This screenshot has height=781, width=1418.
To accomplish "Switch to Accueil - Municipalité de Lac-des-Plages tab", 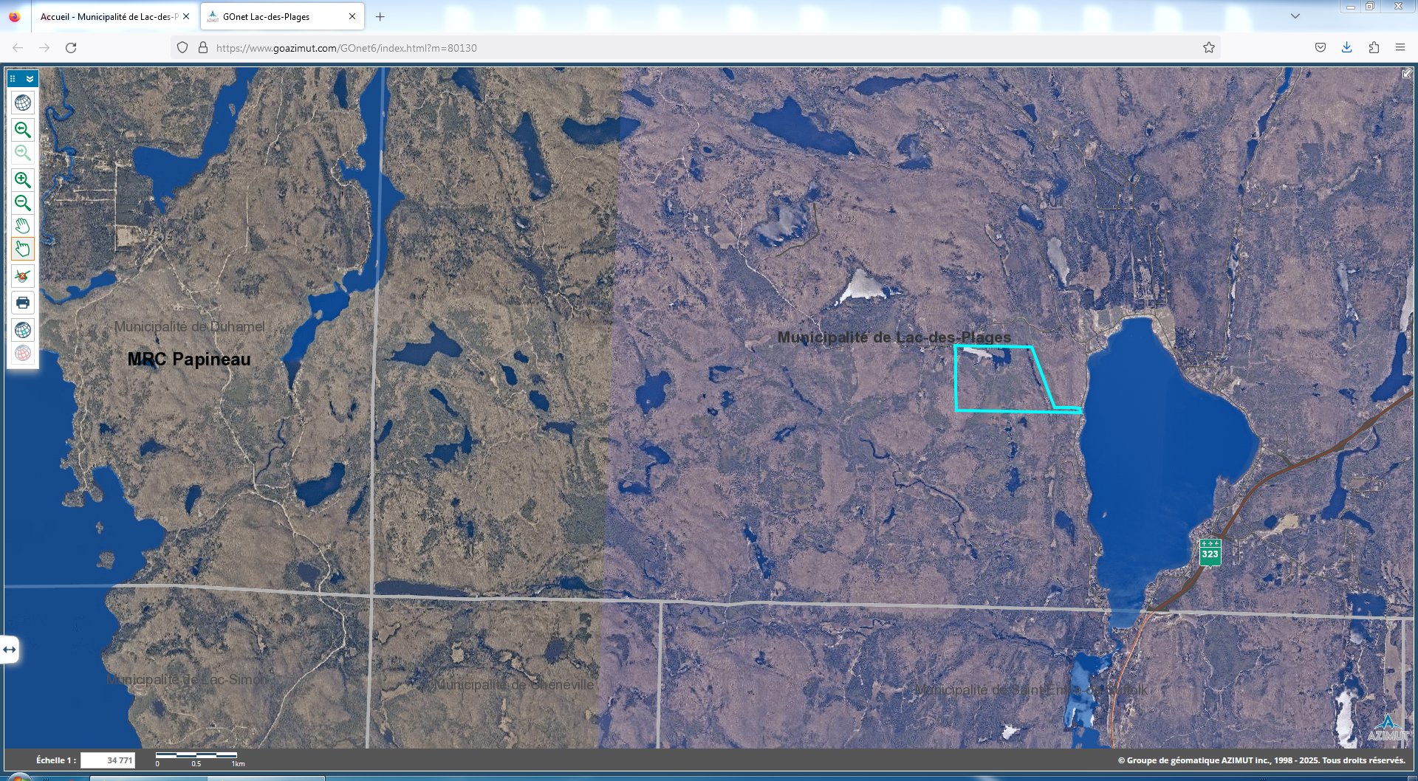I will pyautogui.click(x=109, y=16).
